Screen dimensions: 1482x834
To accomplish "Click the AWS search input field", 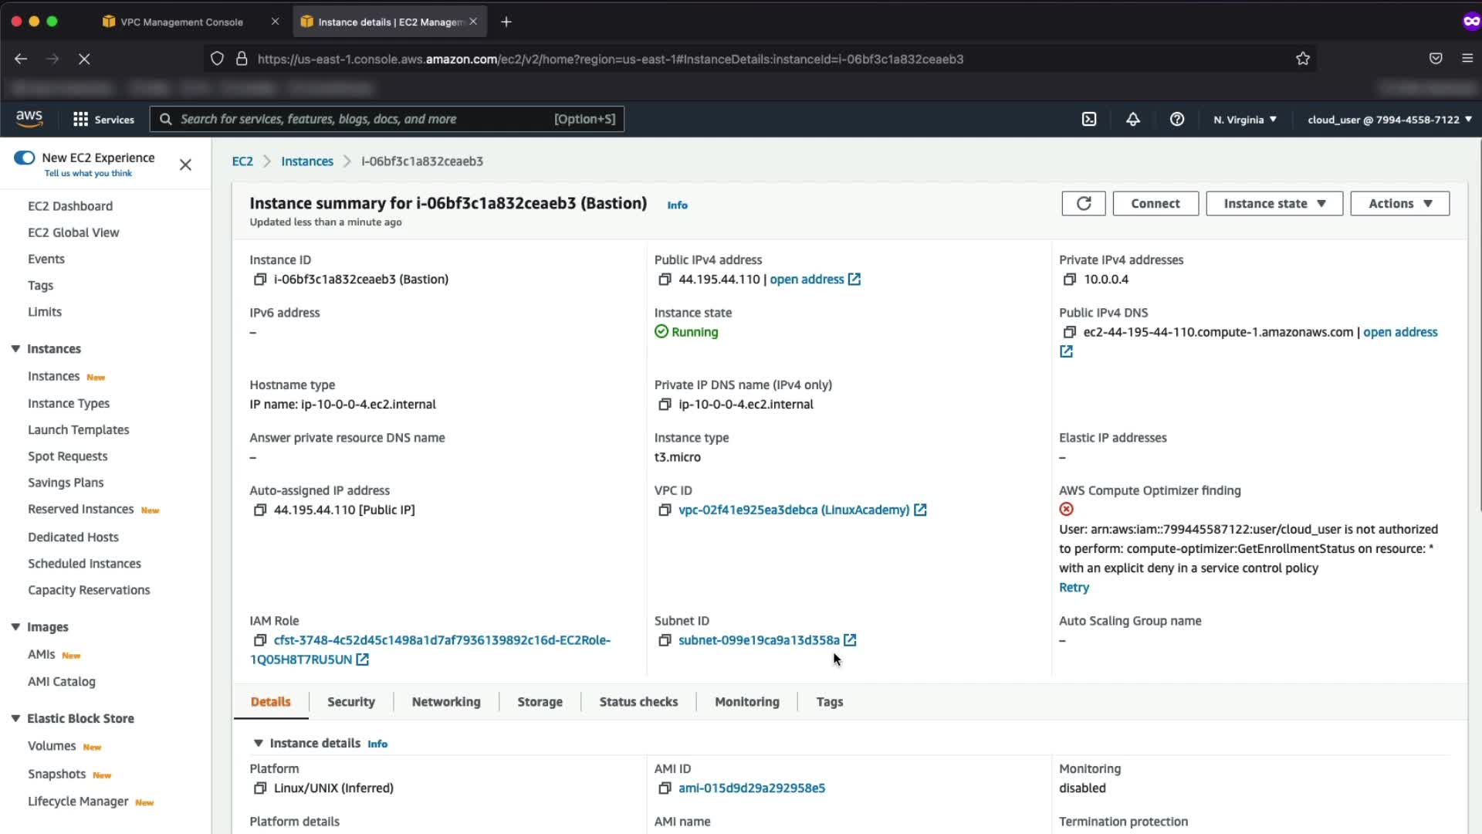I will pyautogui.click(x=363, y=120).
